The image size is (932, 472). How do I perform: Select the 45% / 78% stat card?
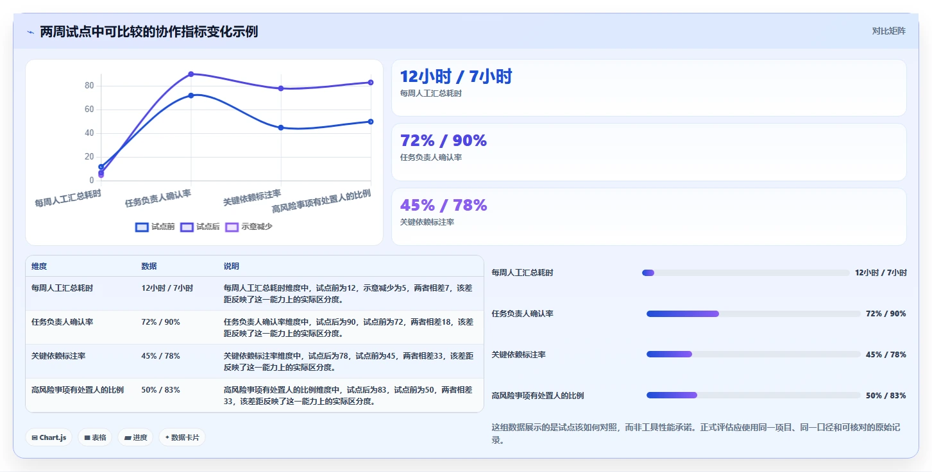[648, 216]
